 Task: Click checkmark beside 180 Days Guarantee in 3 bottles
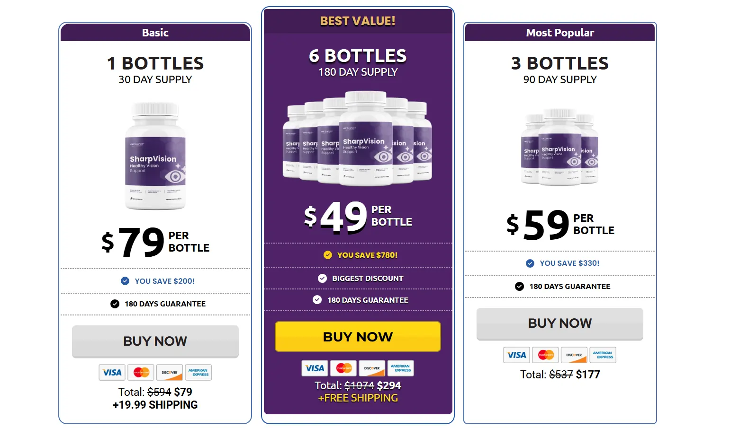[520, 286]
